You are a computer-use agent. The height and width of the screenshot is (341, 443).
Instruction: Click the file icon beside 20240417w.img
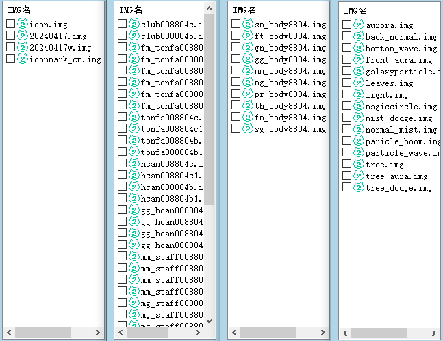click(x=22, y=48)
